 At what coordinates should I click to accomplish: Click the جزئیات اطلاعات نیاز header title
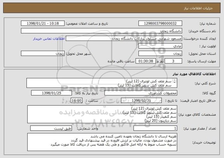click(198, 8)
